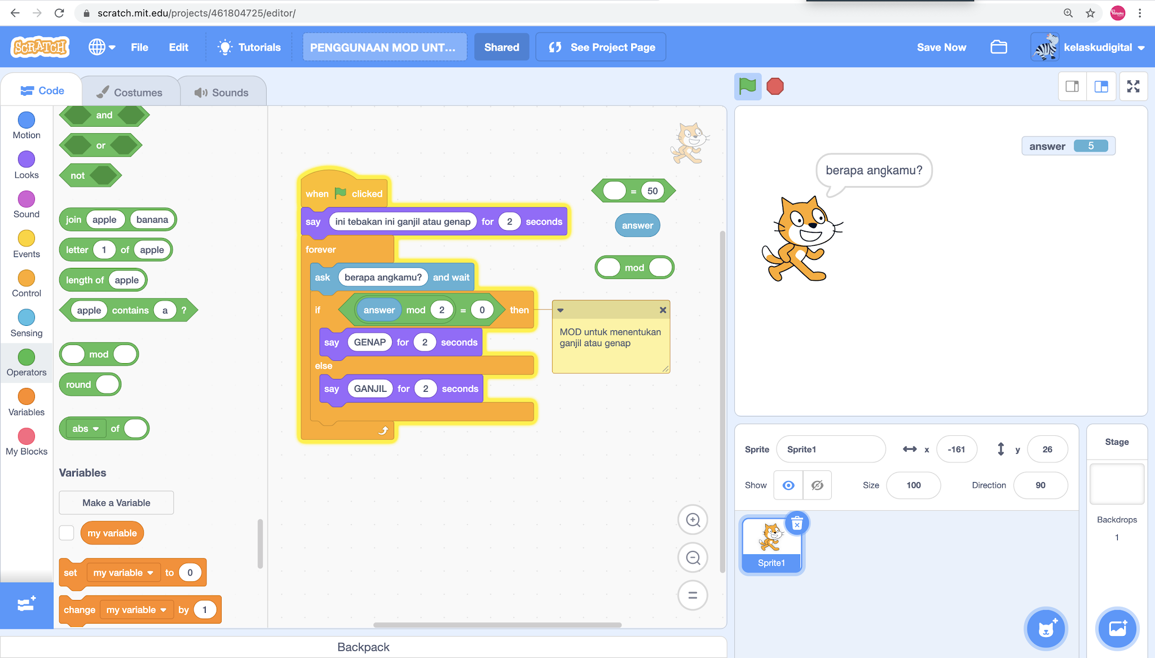1155x658 pixels.
Task: Open the Choose a Sprite cat button
Action: coord(1046,629)
